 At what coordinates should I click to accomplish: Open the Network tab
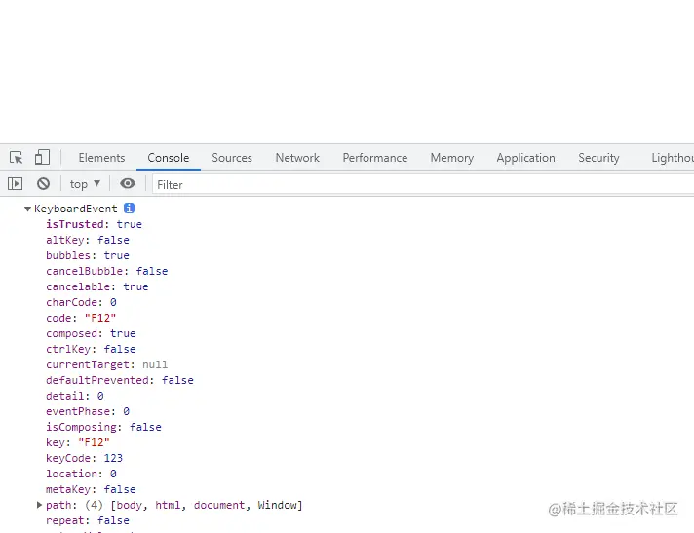click(297, 158)
